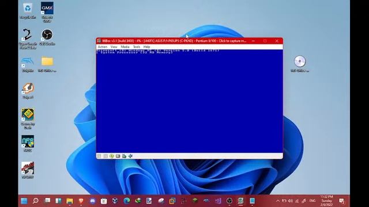The width and height of the screenshot is (369, 207).
Task: Select the disc image file on desktop
Action: (300, 64)
